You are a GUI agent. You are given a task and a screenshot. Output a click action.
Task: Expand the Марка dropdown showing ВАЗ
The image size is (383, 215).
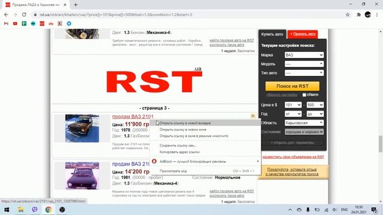(x=304, y=55)
